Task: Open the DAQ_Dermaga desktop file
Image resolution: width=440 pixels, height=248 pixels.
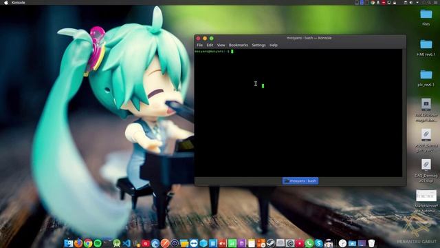Action: coord(426,171)
